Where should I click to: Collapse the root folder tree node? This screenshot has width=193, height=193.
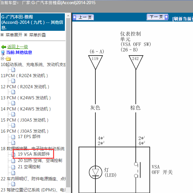pyautogui.click(x=2, y=58)
